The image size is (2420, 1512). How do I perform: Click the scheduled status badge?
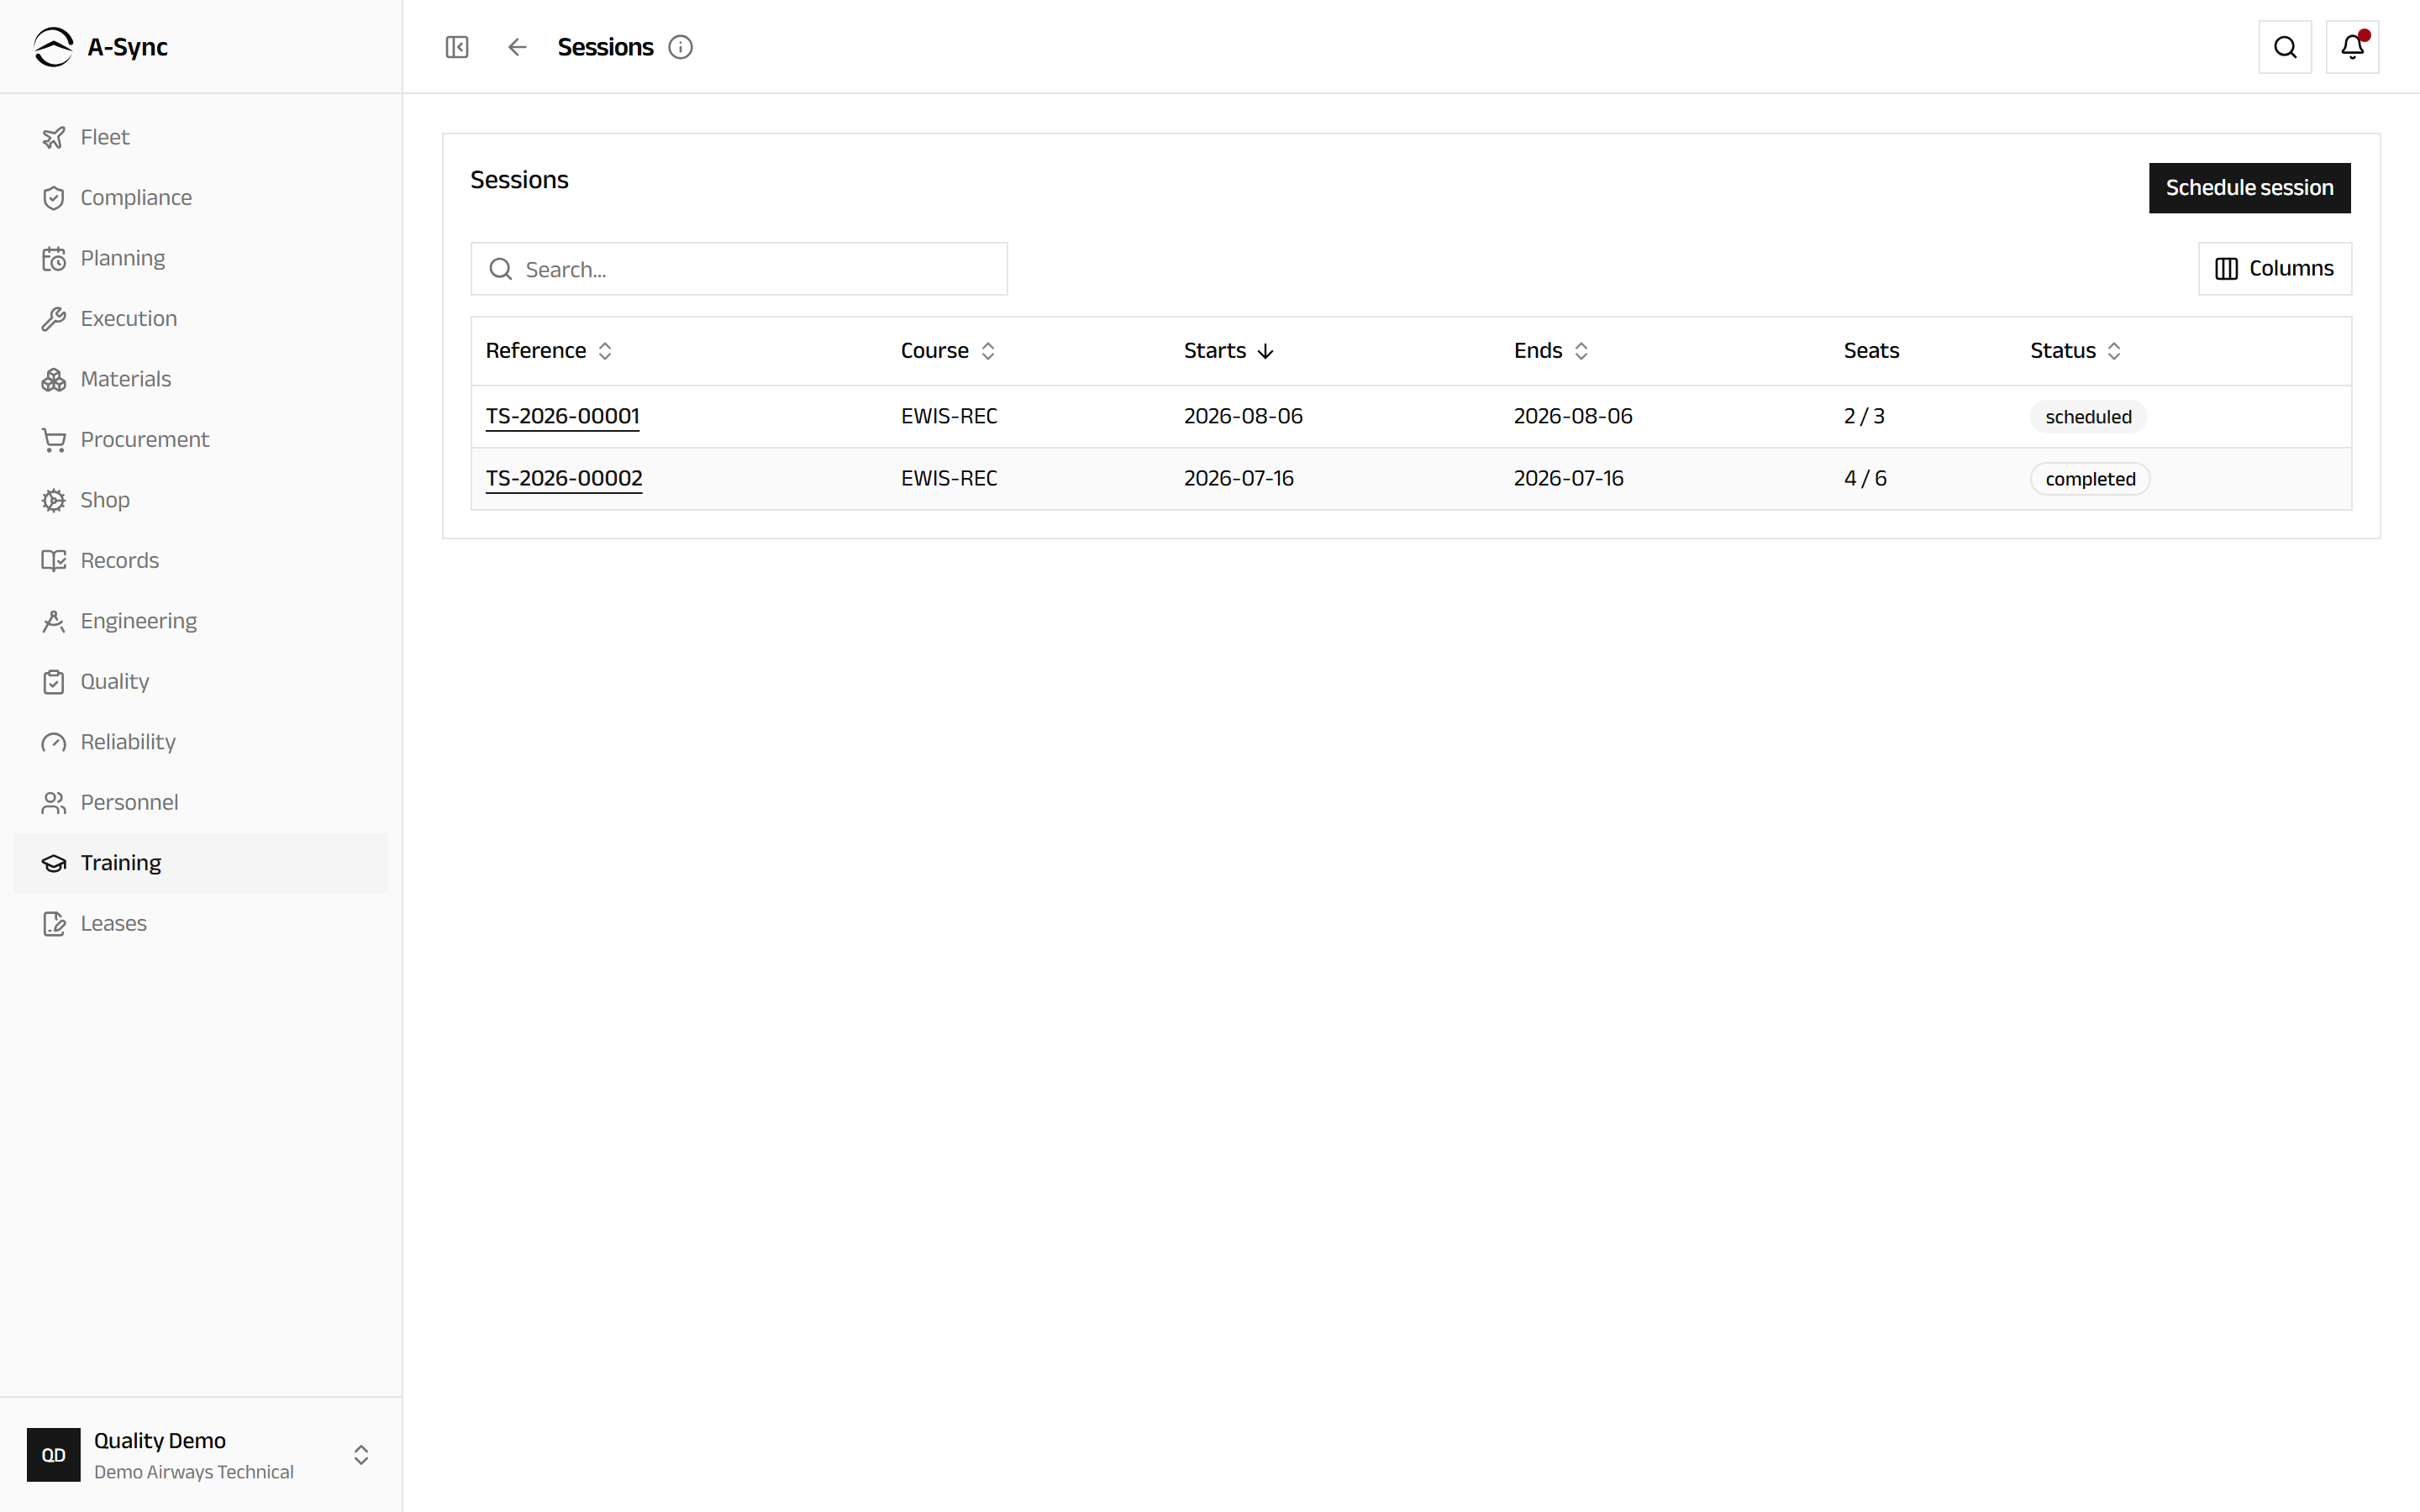[x=2088, y=417]
